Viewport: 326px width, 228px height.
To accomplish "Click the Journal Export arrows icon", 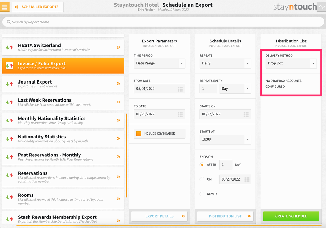I will (10, 84).
